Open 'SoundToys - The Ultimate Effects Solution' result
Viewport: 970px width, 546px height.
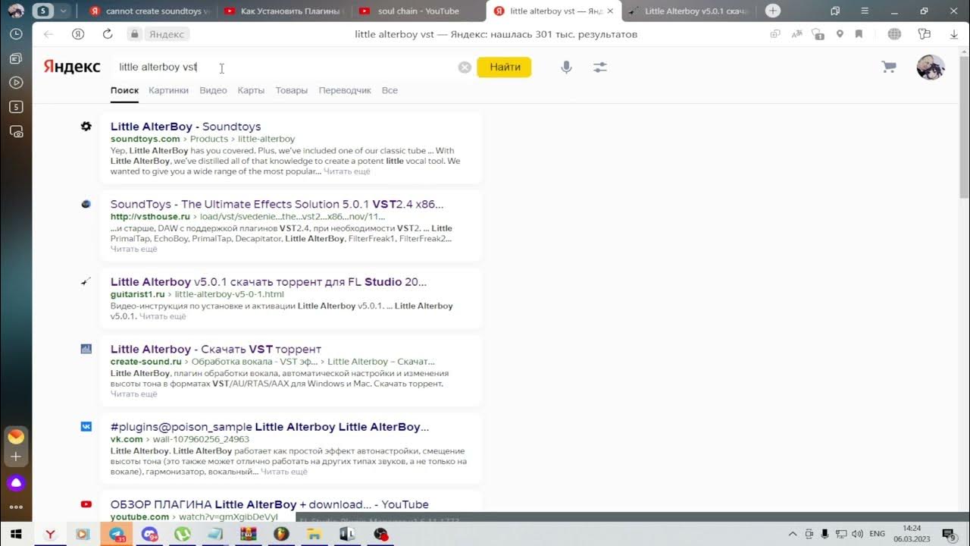277,204
